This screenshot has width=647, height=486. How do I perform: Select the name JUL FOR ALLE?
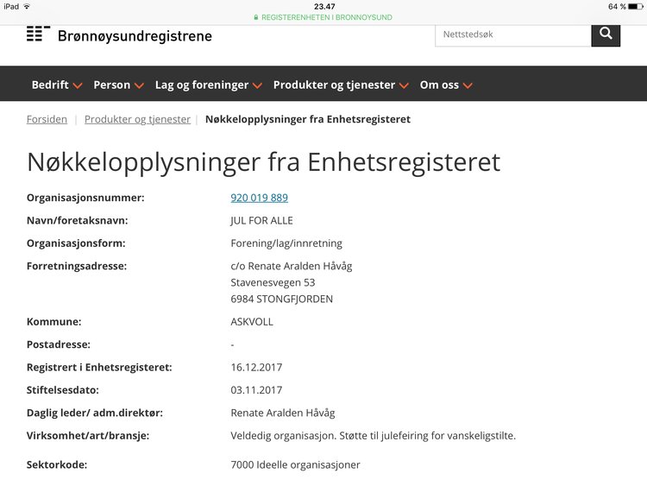tap(261, 220)
